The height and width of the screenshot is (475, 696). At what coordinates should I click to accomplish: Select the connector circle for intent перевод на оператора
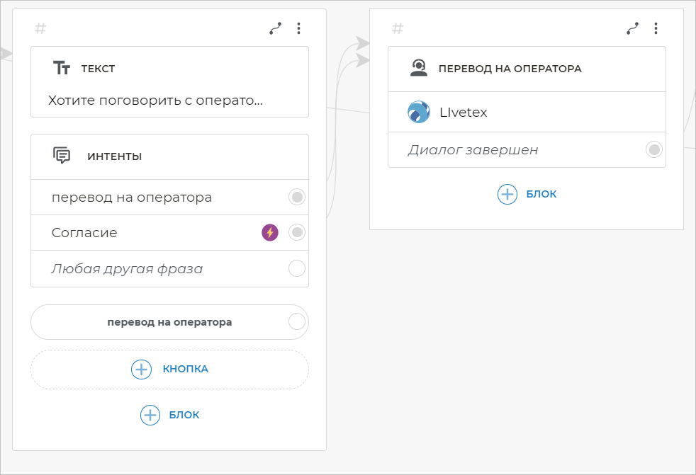pos(297,197)
